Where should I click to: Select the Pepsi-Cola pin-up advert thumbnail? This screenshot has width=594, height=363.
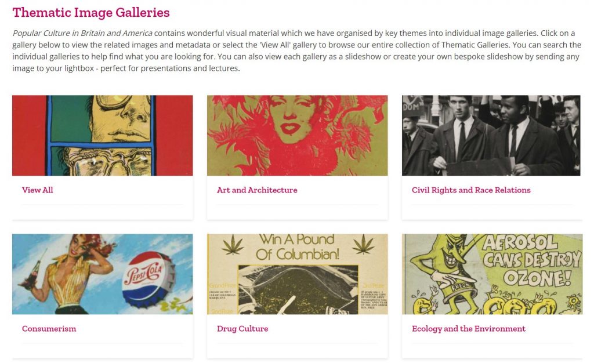(102, 274)
